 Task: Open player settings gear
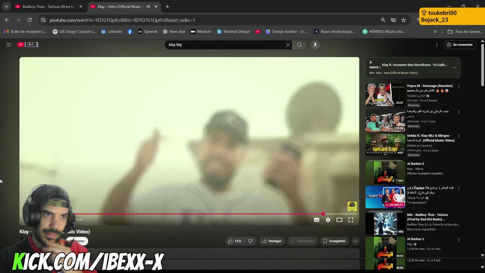(x=328, y=220)
